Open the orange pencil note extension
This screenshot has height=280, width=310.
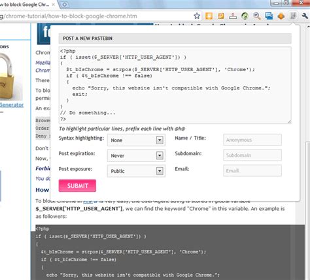click(221, 16)
